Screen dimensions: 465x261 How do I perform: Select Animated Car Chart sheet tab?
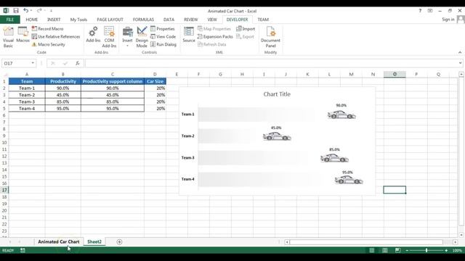click(58, 241)
